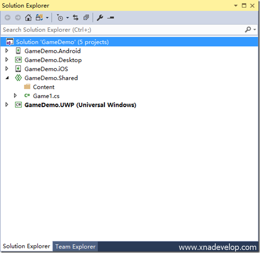Select the Content folder

coord(44,87)
